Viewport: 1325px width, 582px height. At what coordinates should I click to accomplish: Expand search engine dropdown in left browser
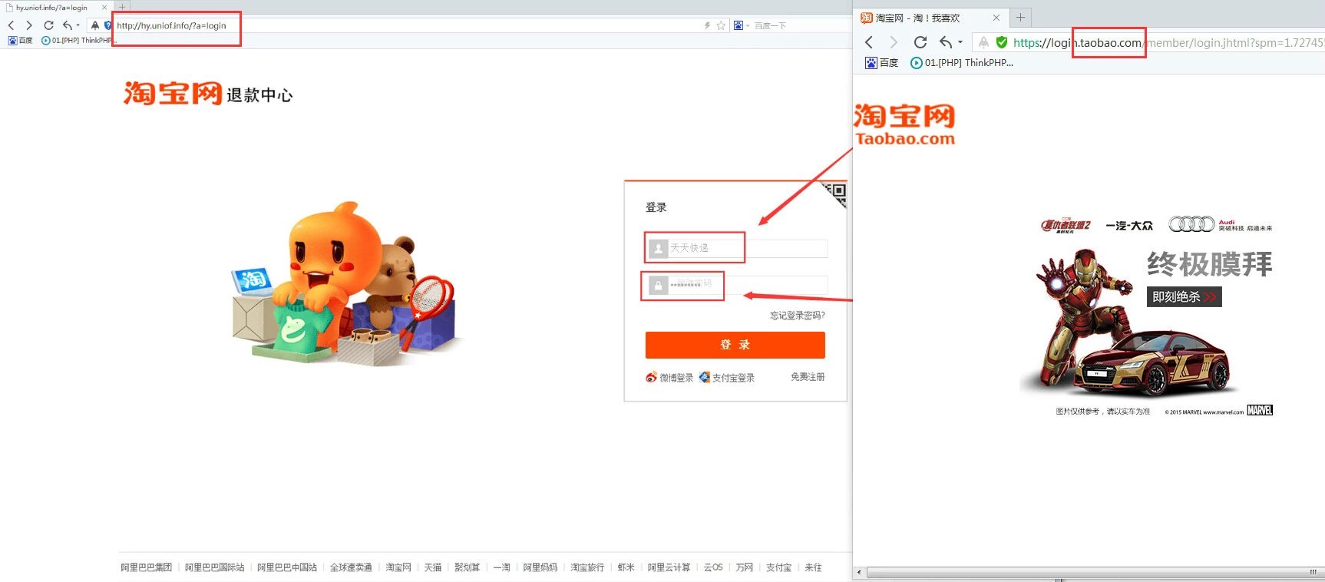[747, 25]
